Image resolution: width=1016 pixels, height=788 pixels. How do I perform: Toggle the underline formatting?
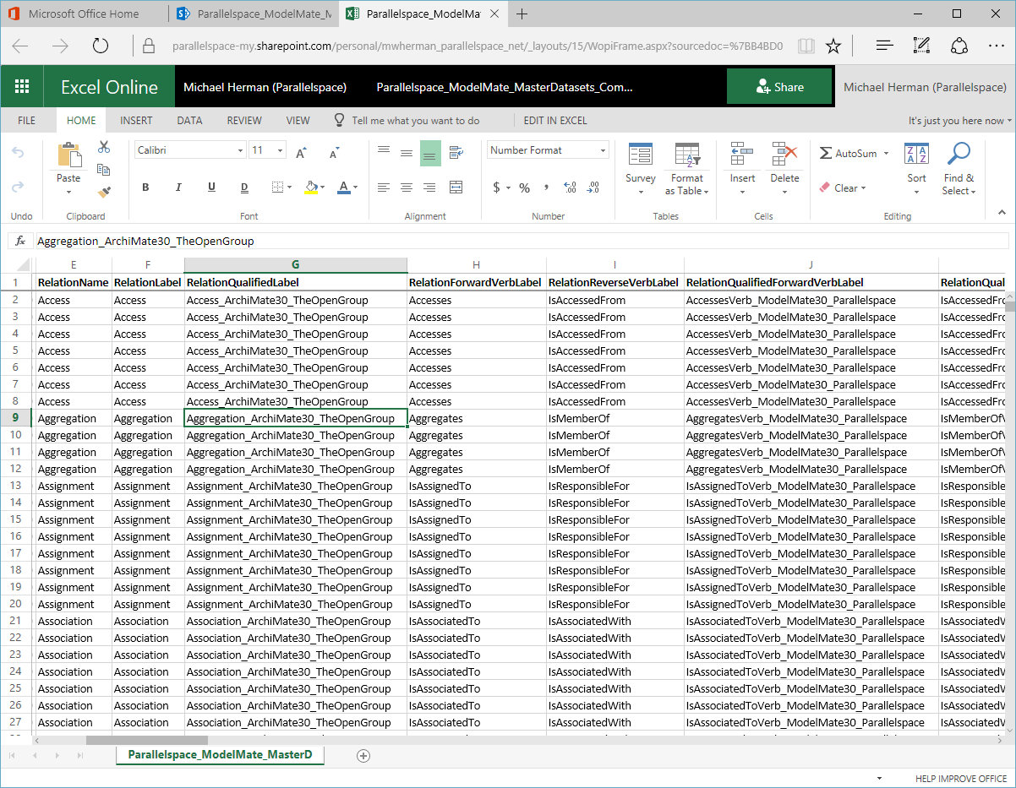pos(211,187)
